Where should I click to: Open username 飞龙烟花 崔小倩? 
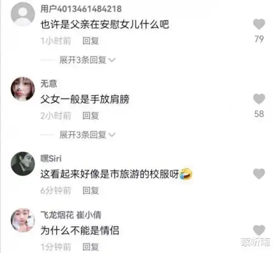(71, 215)
